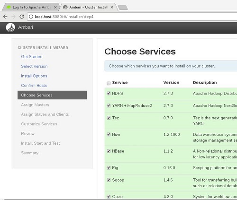The height and width of the screenshot is (200, 237).
Task: Click the CLUSTER INSTALL WIZARD heading
Action: coord(43,48)
